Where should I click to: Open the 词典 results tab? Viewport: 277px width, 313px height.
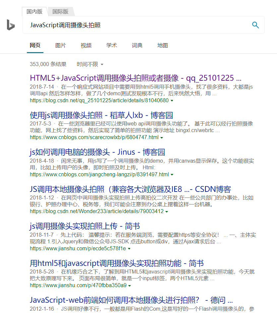(x=137, y=45)
